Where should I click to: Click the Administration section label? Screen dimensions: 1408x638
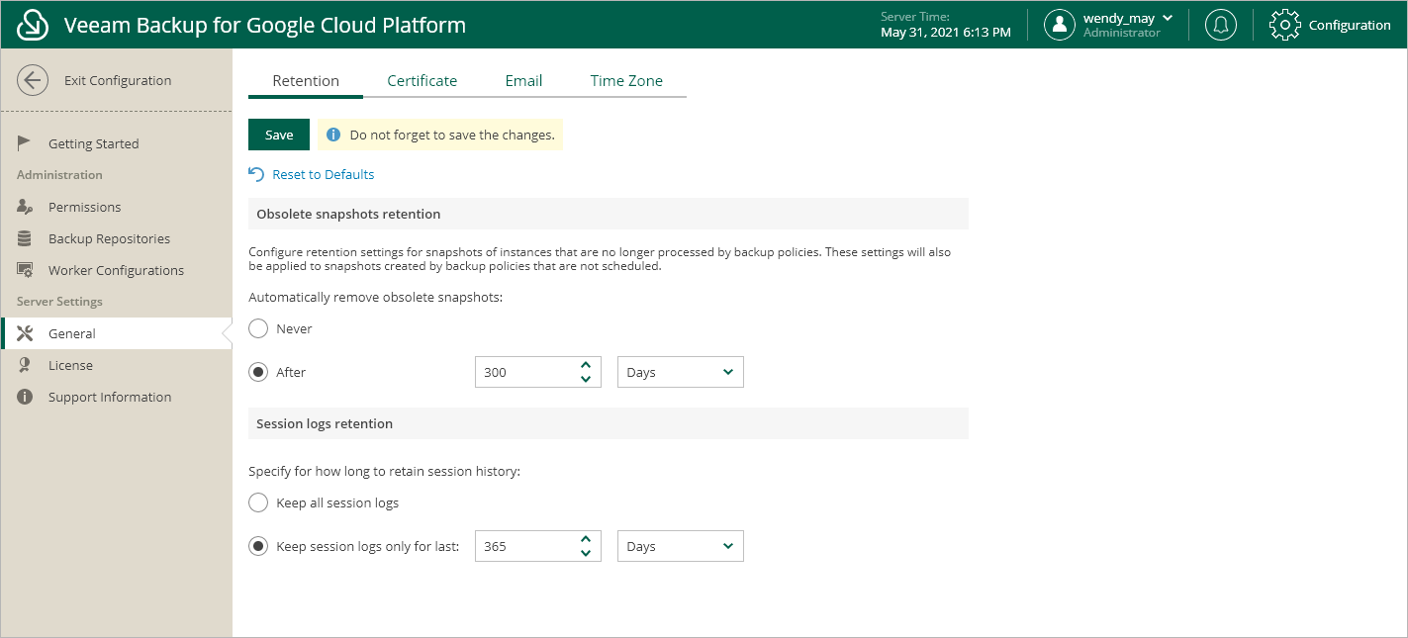pyautogui.click(x=59, y=175)
